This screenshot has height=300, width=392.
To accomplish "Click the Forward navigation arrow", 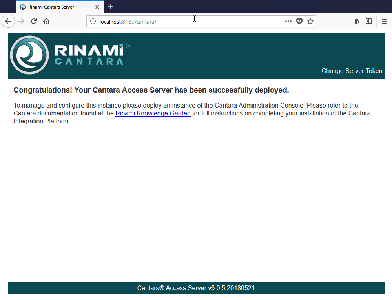I will point(21,21).
